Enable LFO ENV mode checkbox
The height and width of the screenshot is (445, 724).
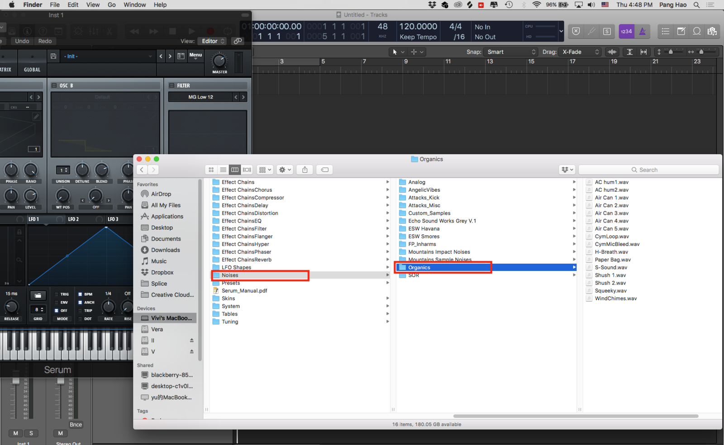56,302
